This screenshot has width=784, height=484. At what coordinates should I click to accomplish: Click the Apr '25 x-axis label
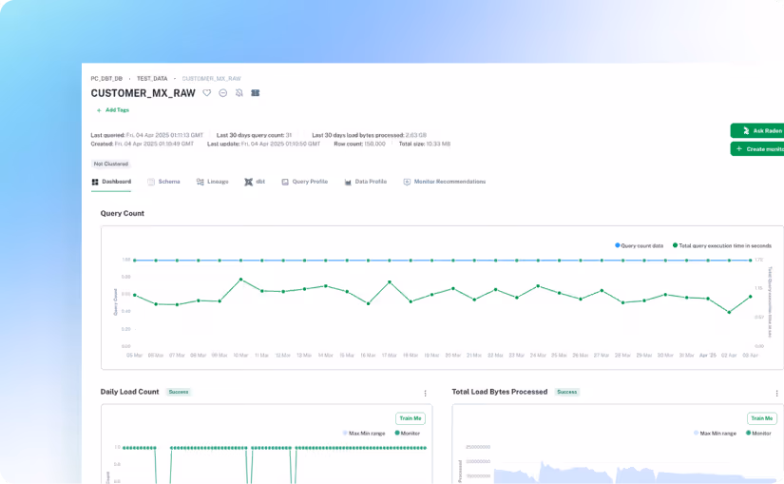707,356
